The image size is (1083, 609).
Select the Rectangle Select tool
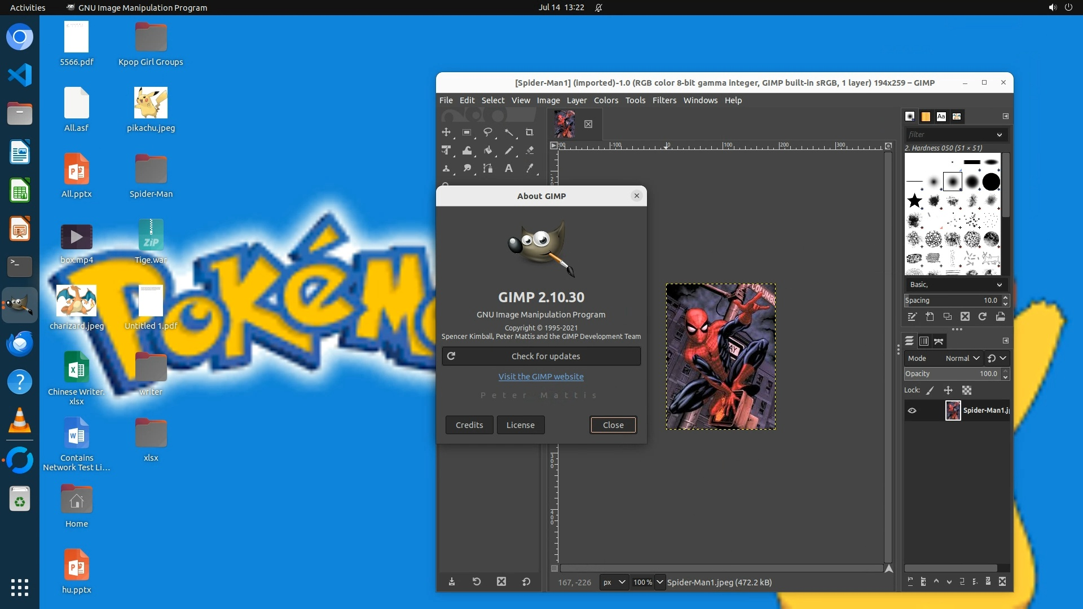[x=466, y=132]
